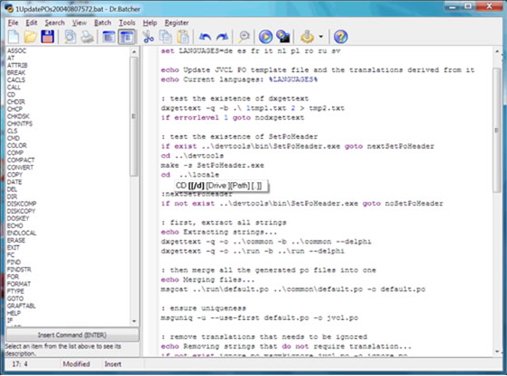Click the editor vertical scrollbar thumb
Screen dimensions: 507x376
coord(497,130)
